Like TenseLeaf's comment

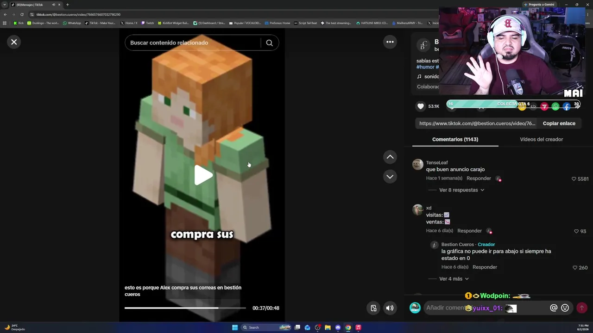tap(574, 179)
